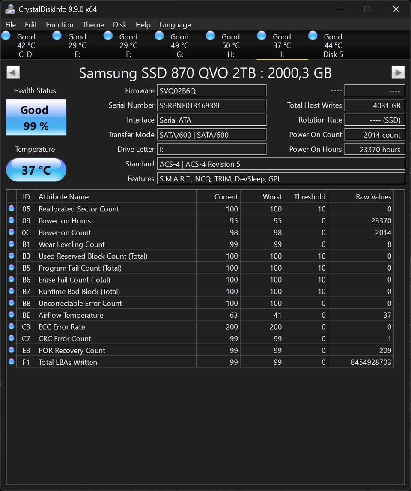Switch to the 50 °C H: disk tab
This screenshot has height=491, width=411.
(x=231, y=45)
